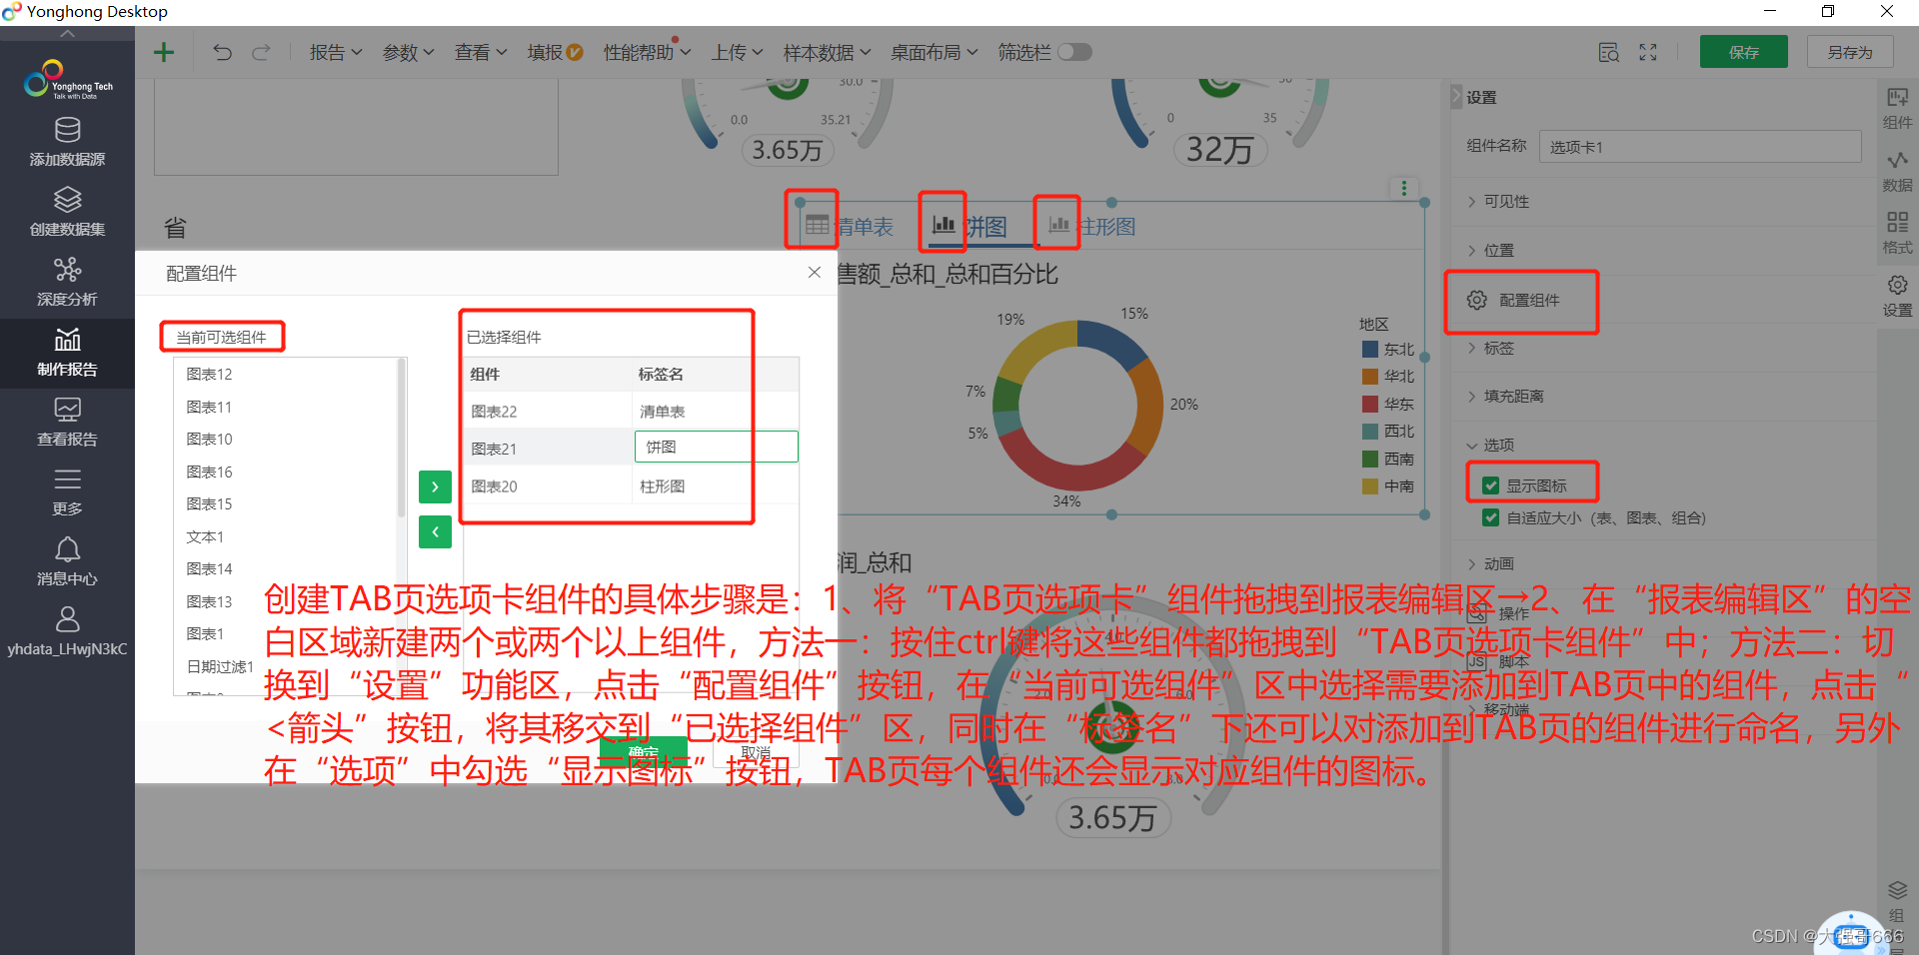Open the 查看 dropdown menu
This screenshot has height=955, width=1919.
(x=481, y=52)
